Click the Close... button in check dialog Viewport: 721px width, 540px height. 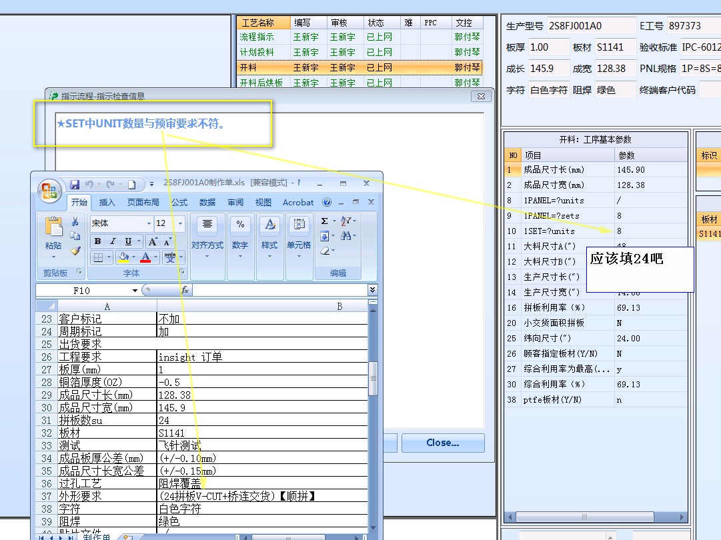tap(442, 443)
